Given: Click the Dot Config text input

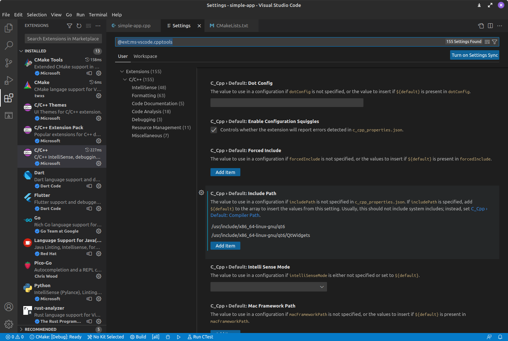Looking at the screenshot, I should 287,103.
